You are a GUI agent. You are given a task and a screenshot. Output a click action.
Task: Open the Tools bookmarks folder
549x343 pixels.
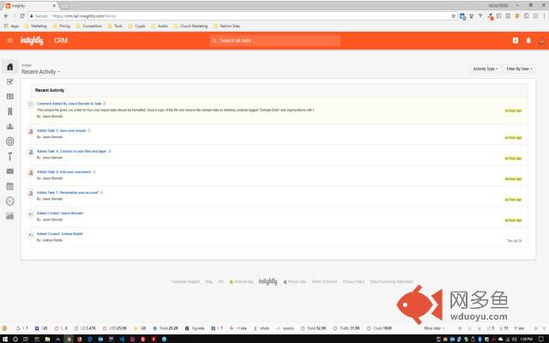click(115, 26)
